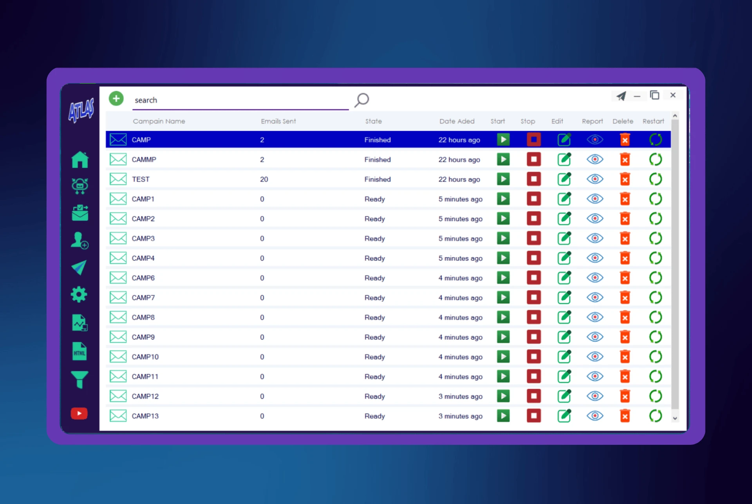
Task: Click the green add campaign plus button
Action: [116, 99]
